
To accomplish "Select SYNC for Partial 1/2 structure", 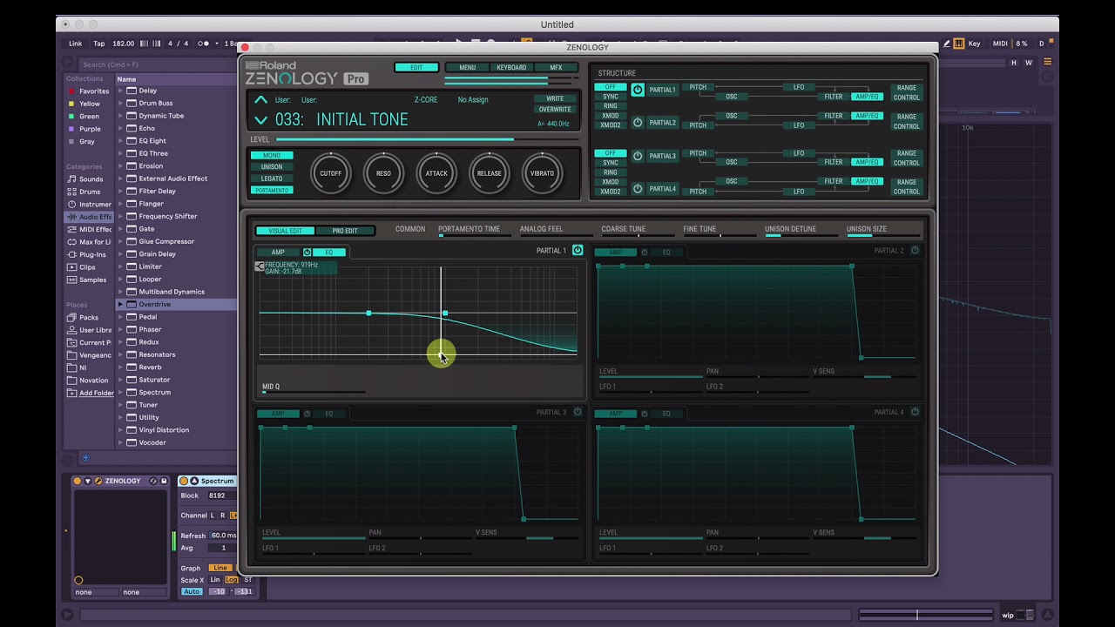I will pos(611,97).
